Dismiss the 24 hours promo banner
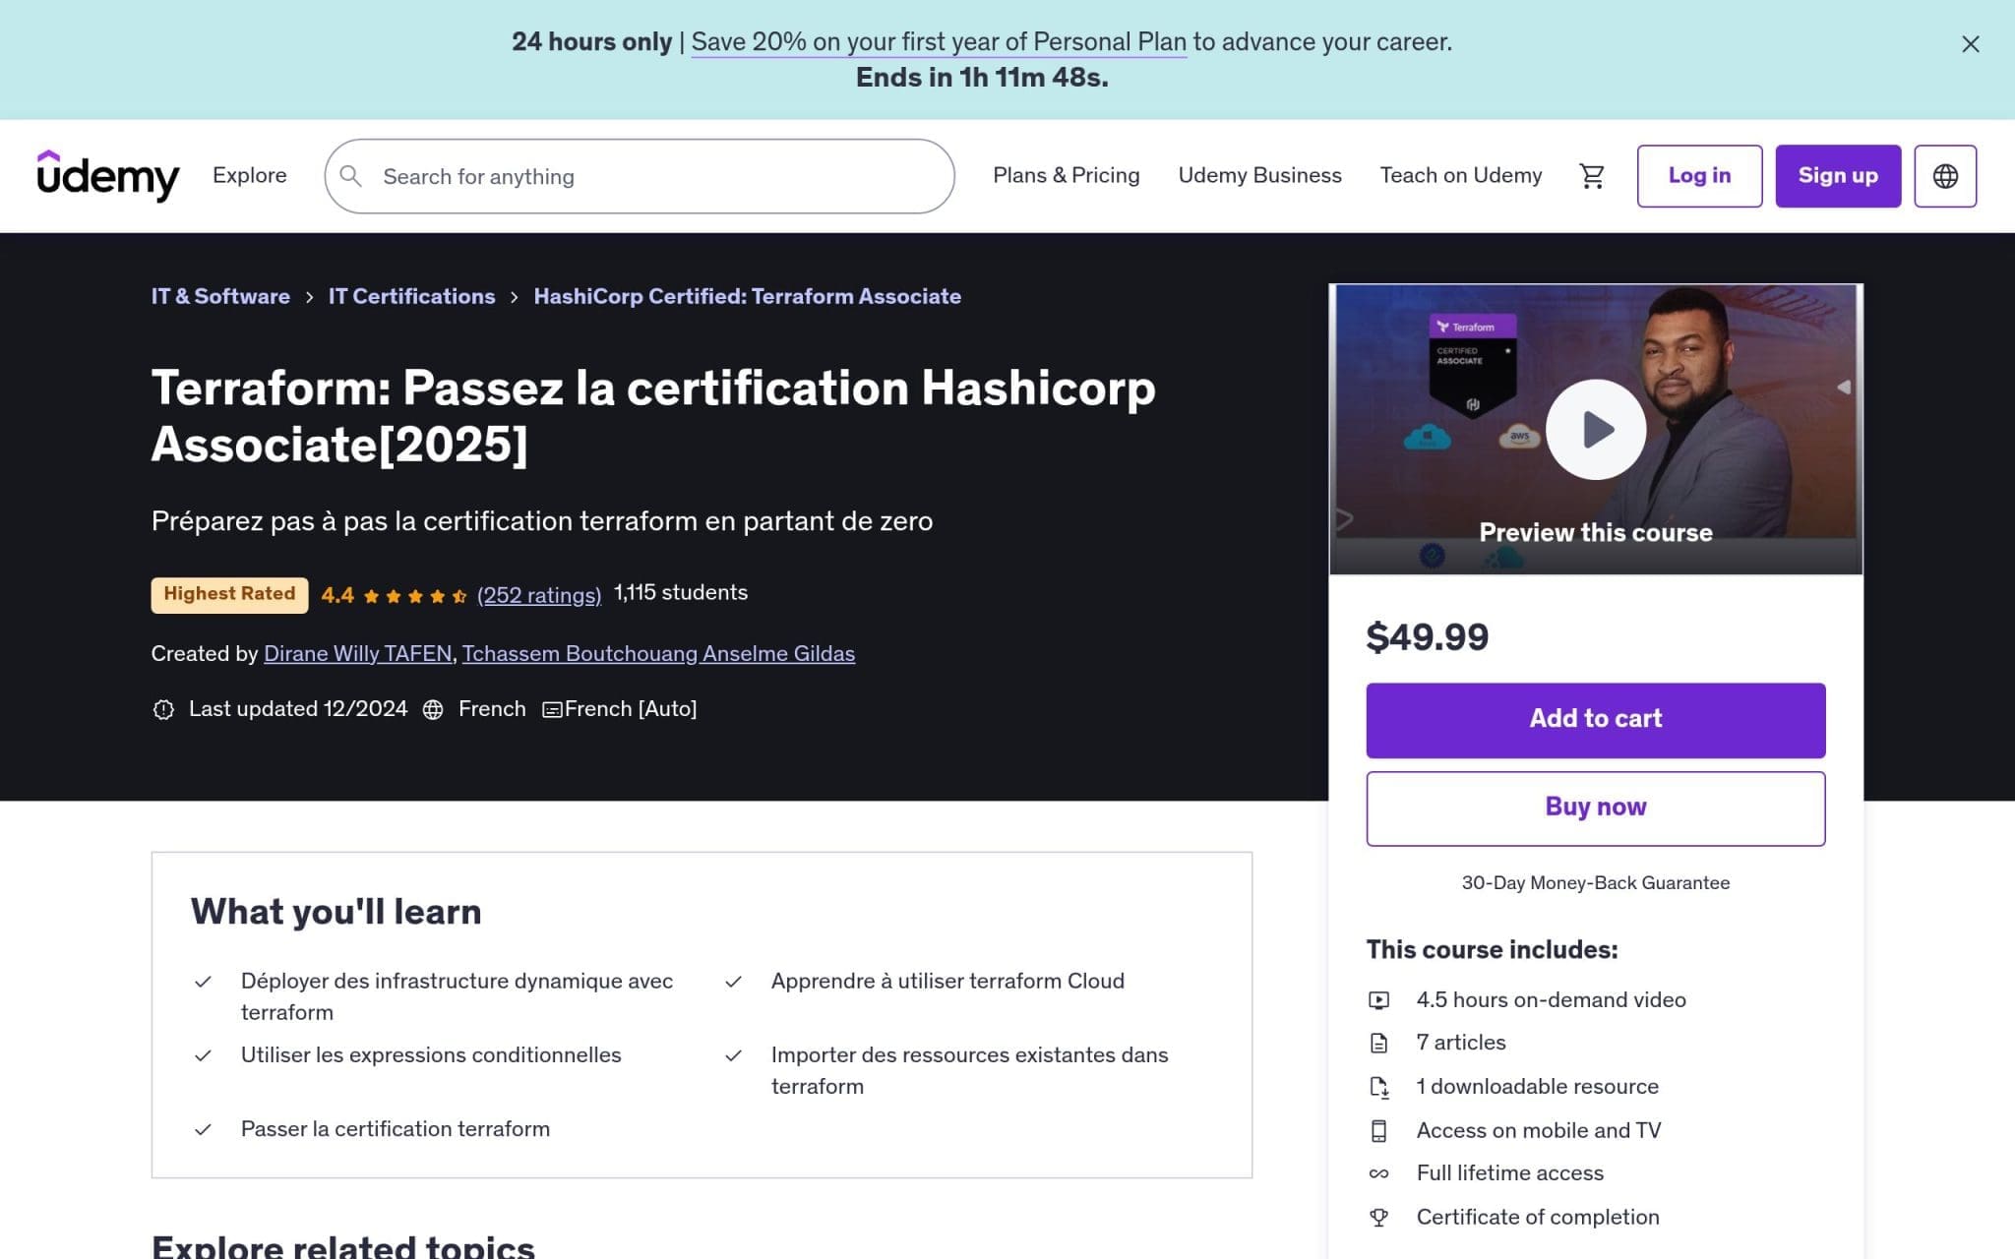 1970,44
